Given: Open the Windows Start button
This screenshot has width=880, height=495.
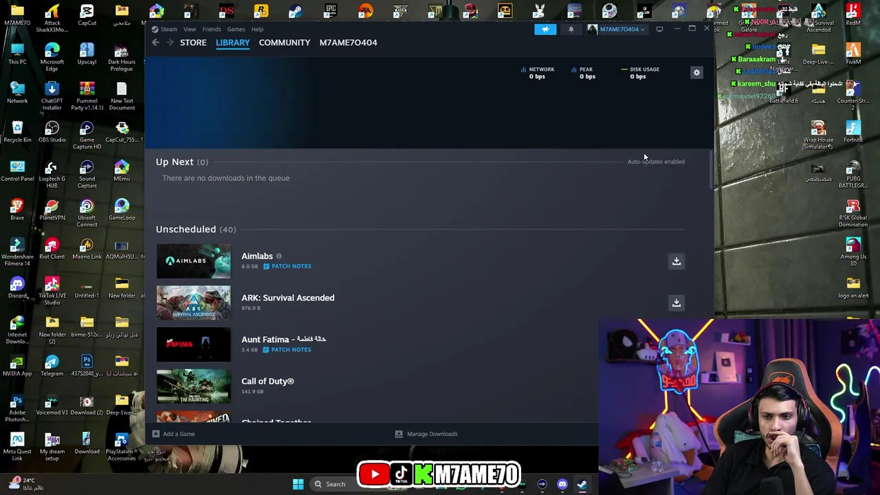Looking at the screenshot, I should [298, 484].
